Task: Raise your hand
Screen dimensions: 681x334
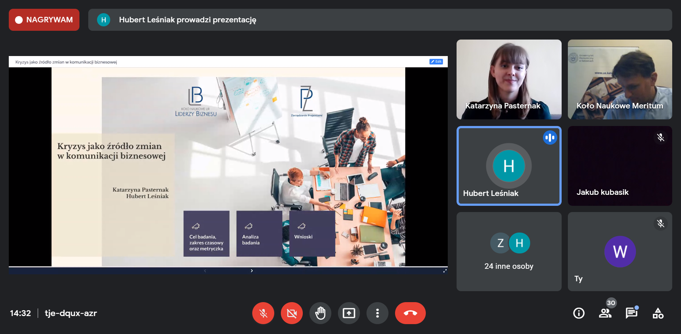Action: click(x=320, y=313)
